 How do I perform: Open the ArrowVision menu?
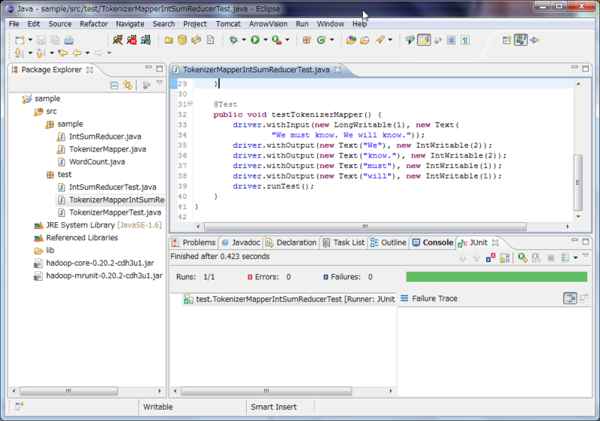point(268,24)
